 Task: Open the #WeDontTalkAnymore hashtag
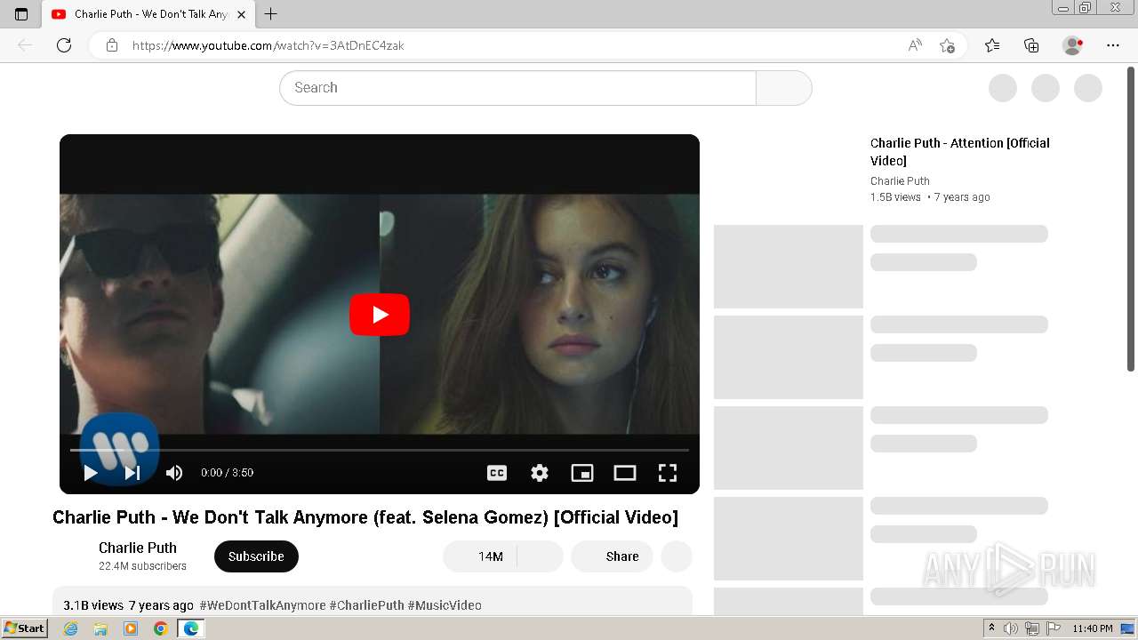[262, 605]
